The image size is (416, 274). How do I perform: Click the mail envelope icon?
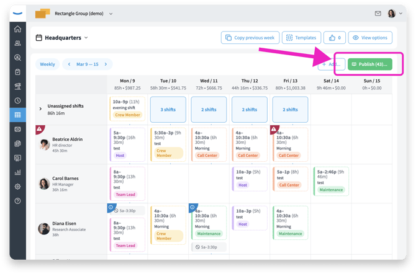(x=379, y=13)
